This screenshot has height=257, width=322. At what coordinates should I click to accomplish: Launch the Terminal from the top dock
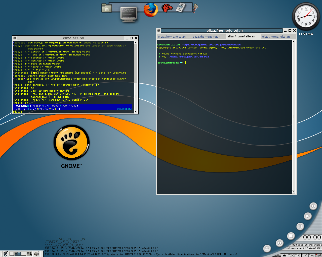click(129, 14)
